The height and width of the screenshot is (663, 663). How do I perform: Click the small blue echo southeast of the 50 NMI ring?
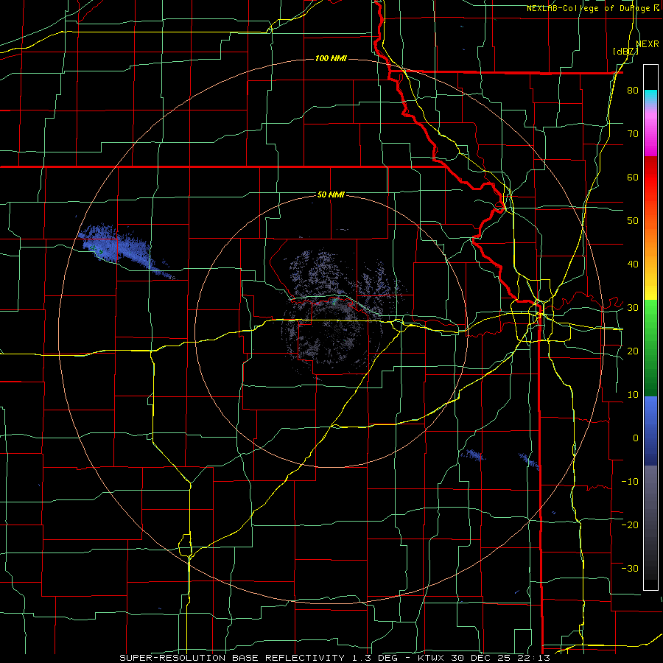coord(473,455)
